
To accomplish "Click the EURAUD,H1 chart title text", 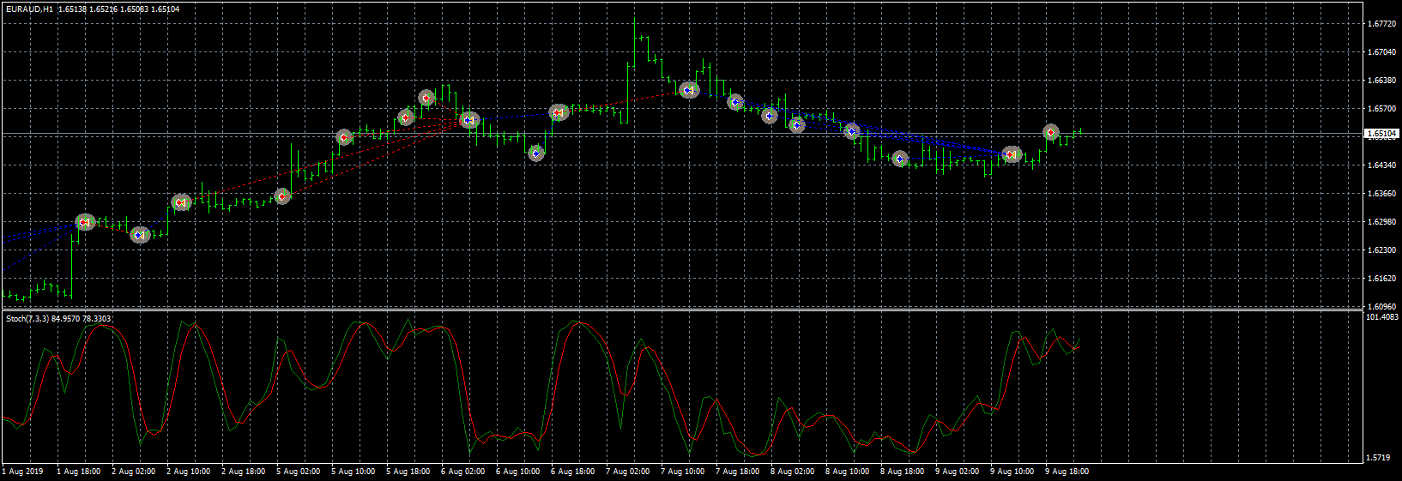I will (x=29, y=9).
